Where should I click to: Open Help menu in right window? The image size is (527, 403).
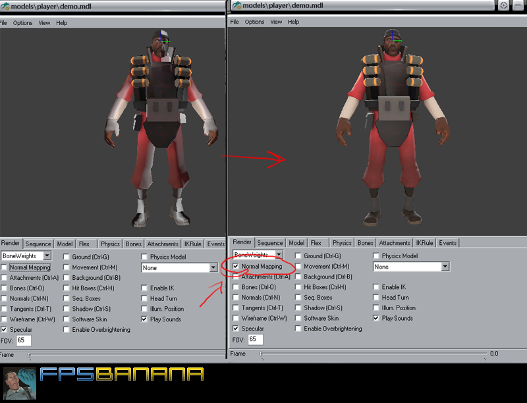[x=293, y=22]
